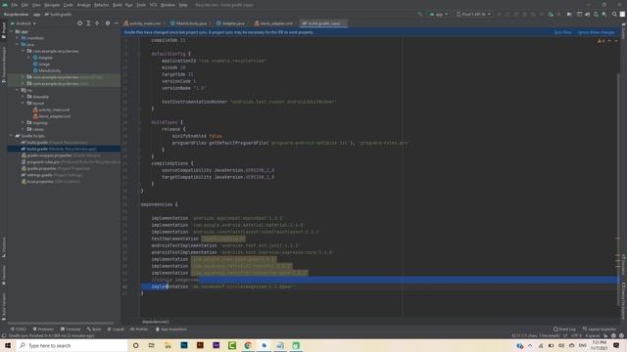Expand the mipmap folder
The height and width of the screenshot is (352, 627).
point(24,122)
